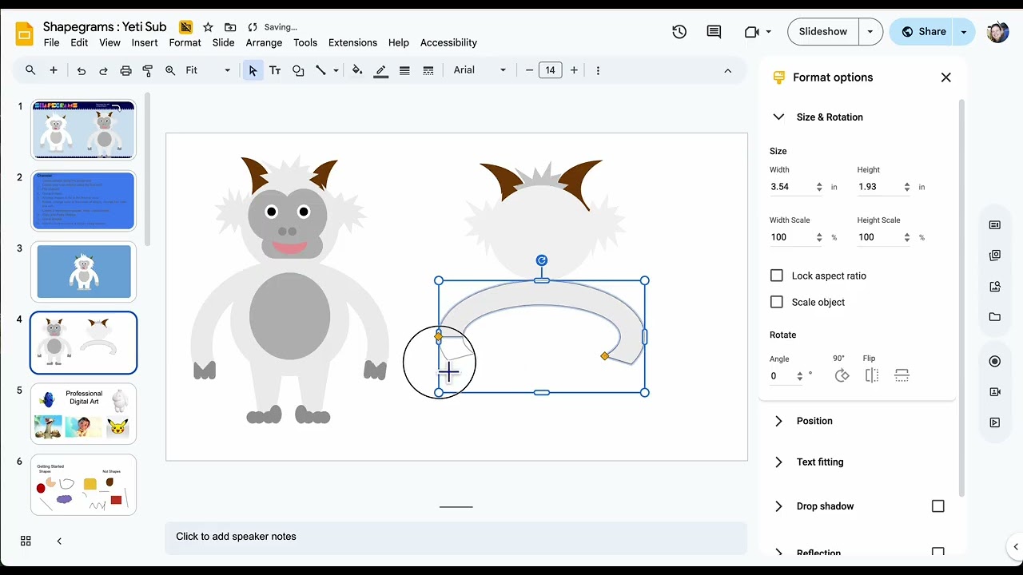Open the folder icon in side panel

pos(995,317)
